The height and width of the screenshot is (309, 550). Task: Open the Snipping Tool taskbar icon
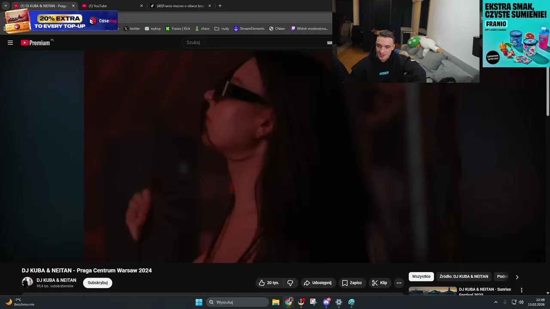(x=314, y=302)
